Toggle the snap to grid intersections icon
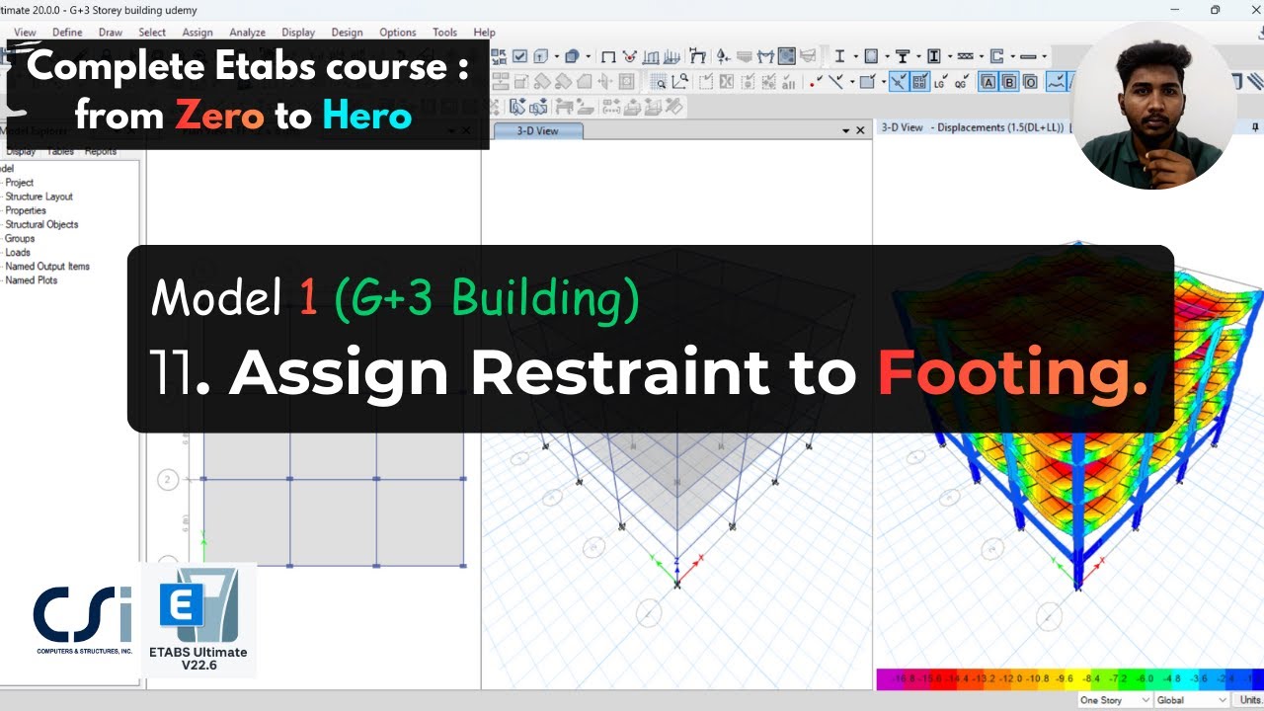The height and width of the screenshot is (711, 1264). point(919,82)
